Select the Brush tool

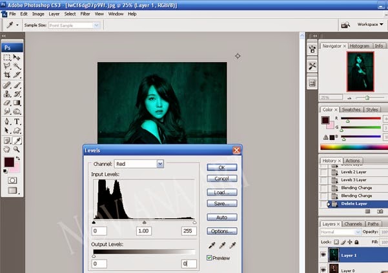(17, 85)
